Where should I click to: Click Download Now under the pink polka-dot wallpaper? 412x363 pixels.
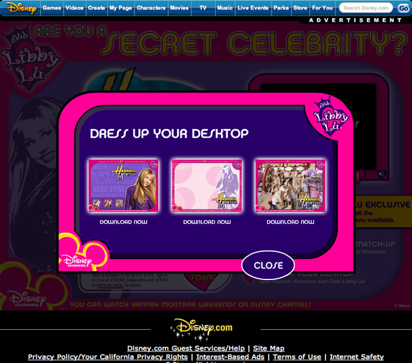[207, 222]
